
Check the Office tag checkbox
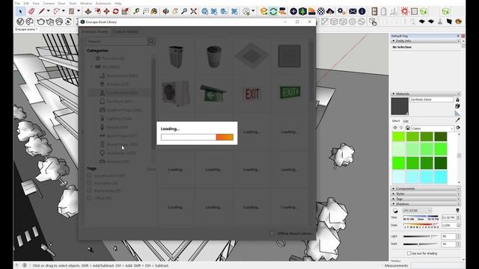click(x=89, y=198)
